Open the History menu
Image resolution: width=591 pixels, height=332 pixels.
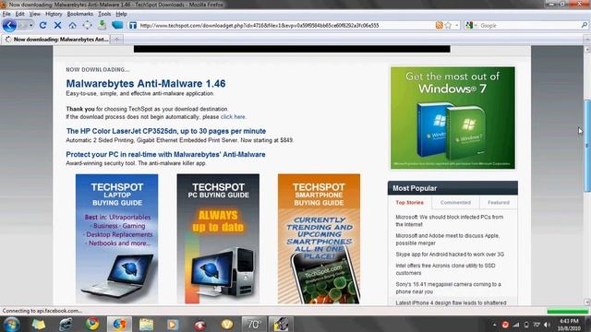tap(54, 14)
